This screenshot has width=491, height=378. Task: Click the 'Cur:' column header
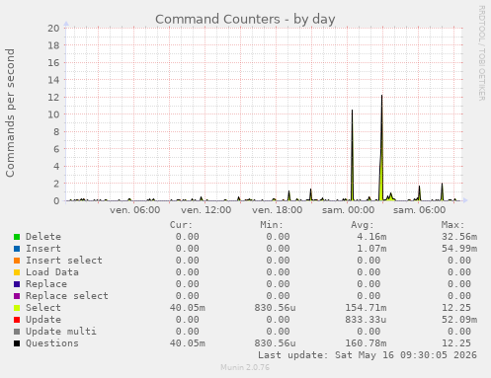tap(181, 225)
